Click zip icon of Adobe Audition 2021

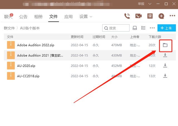[x=11, y=55]
